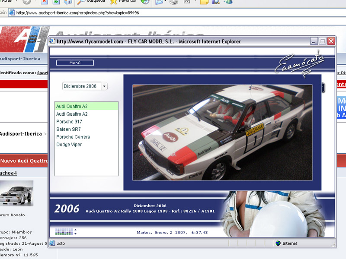
Task: Click the Research icon in IE toolbar
Action: pos(216,2)
